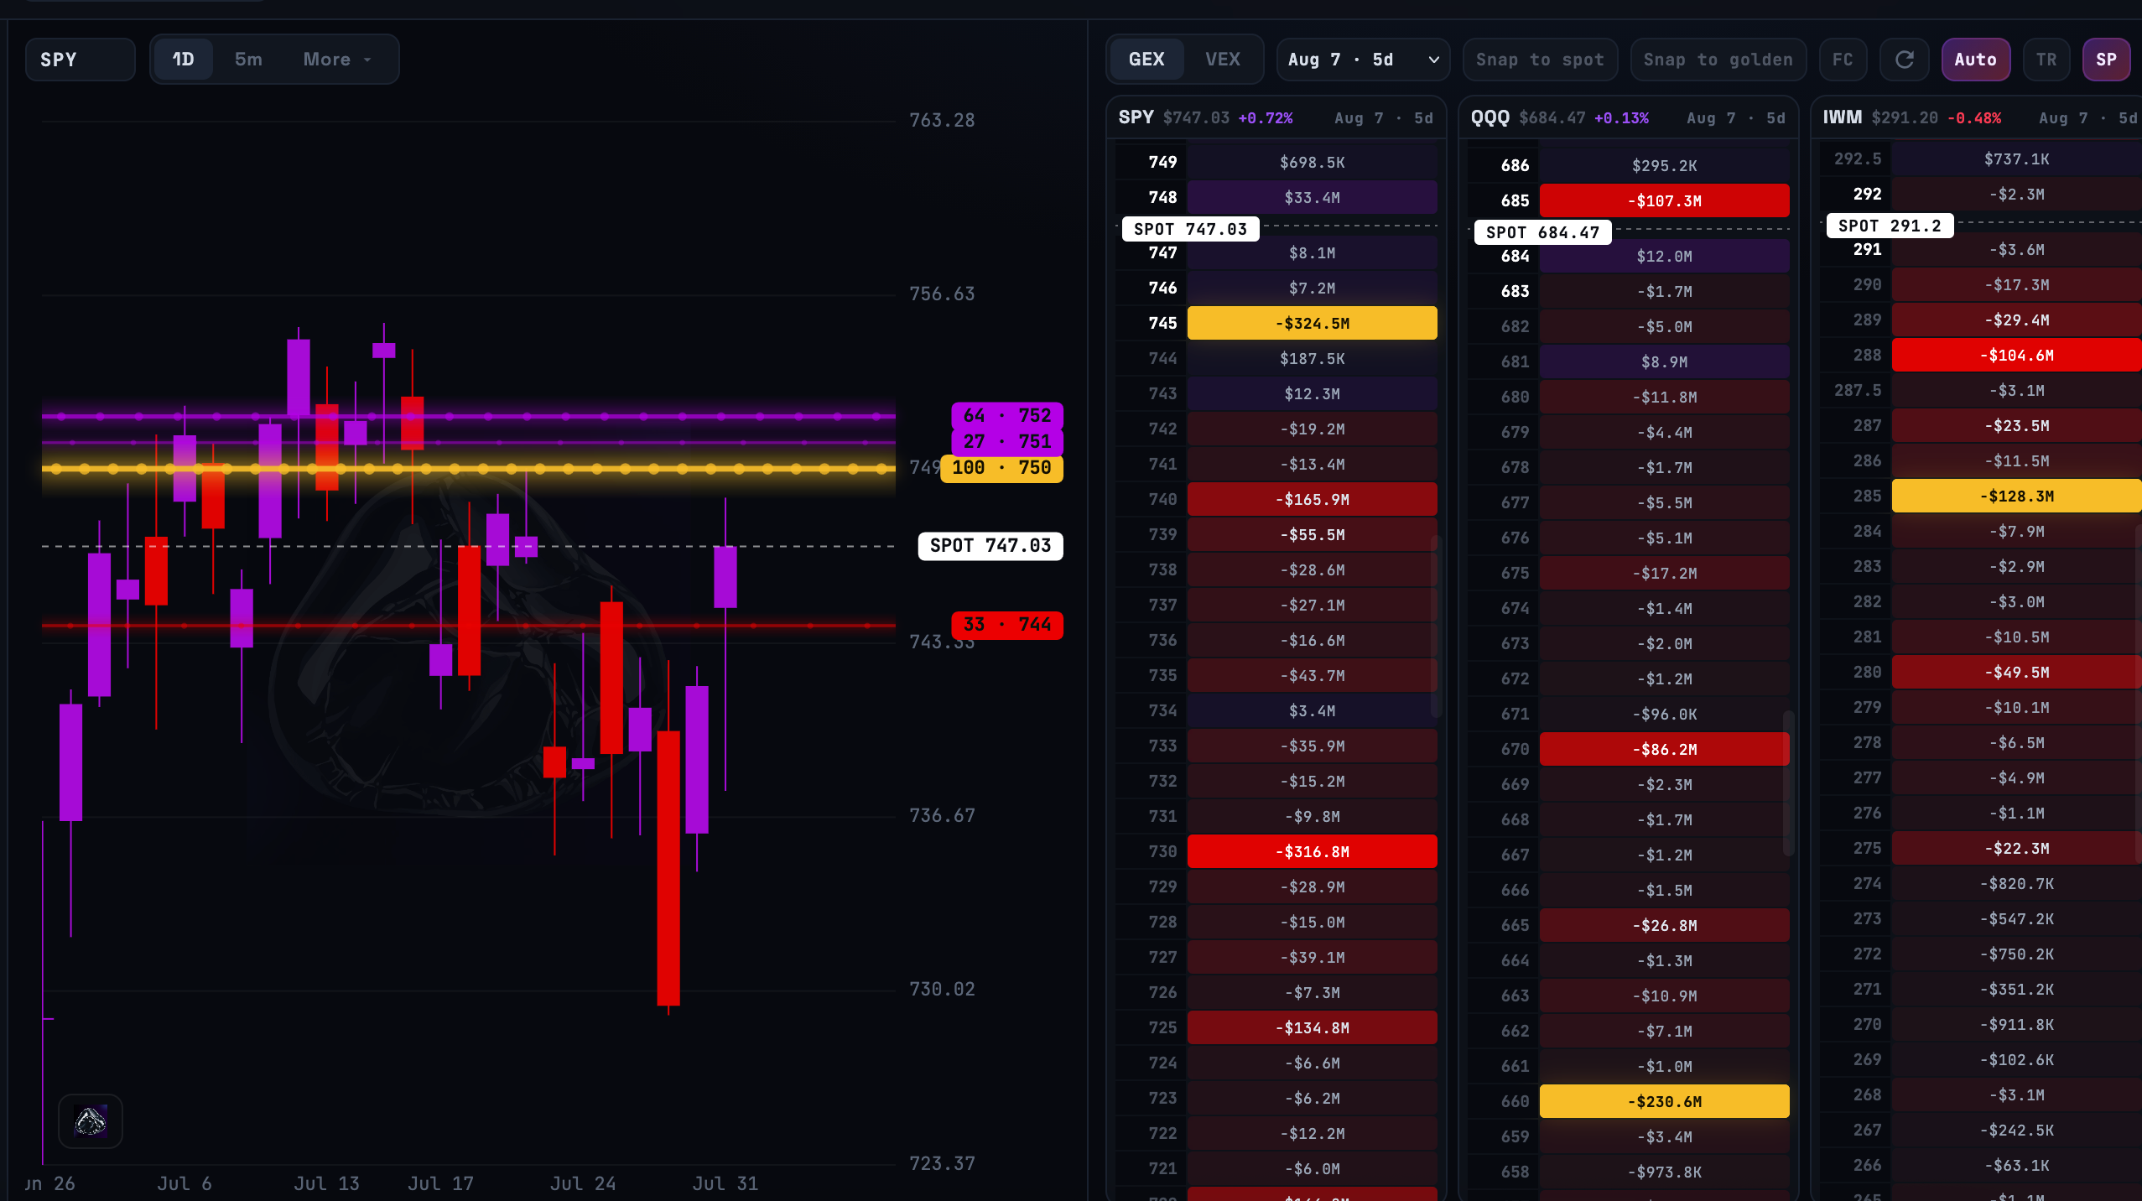The image size is (2142, 1201).
Task: Toggle the TR button
Action: 2046,60
